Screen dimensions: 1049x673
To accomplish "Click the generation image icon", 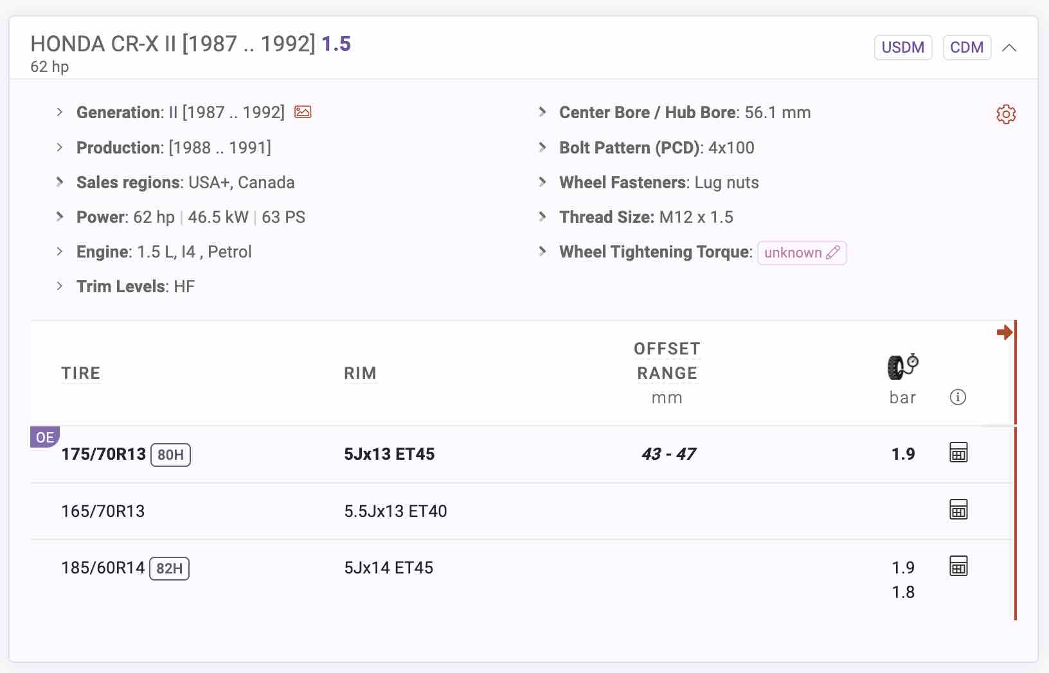I will (x=303, y=112).
